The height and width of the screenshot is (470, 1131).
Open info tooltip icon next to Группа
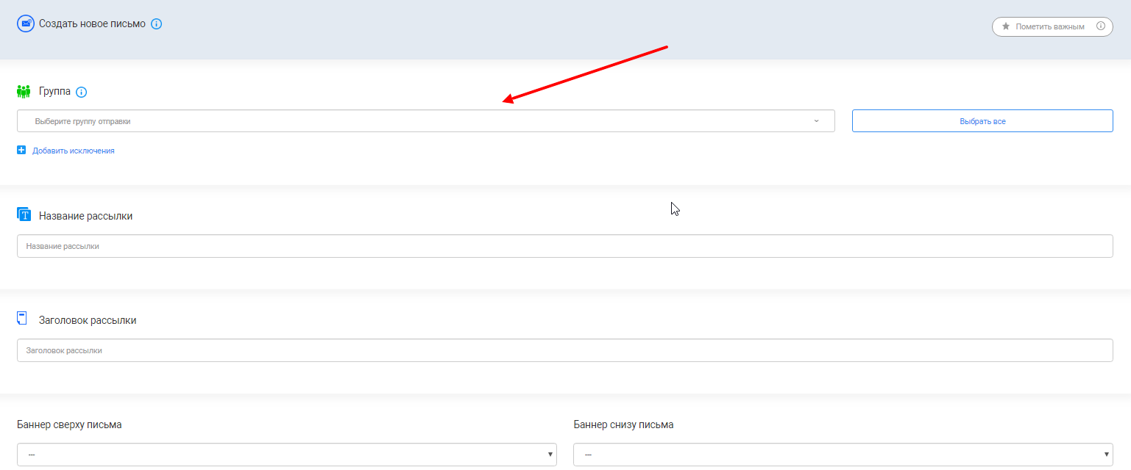point(82,93)
